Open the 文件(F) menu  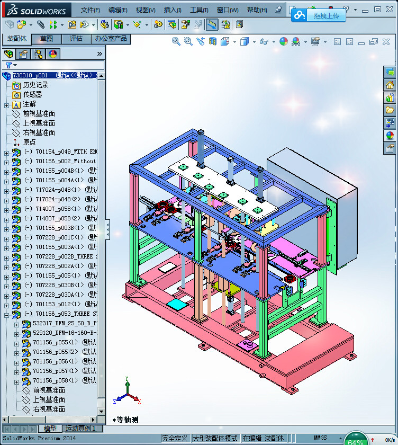coord(90,10)
